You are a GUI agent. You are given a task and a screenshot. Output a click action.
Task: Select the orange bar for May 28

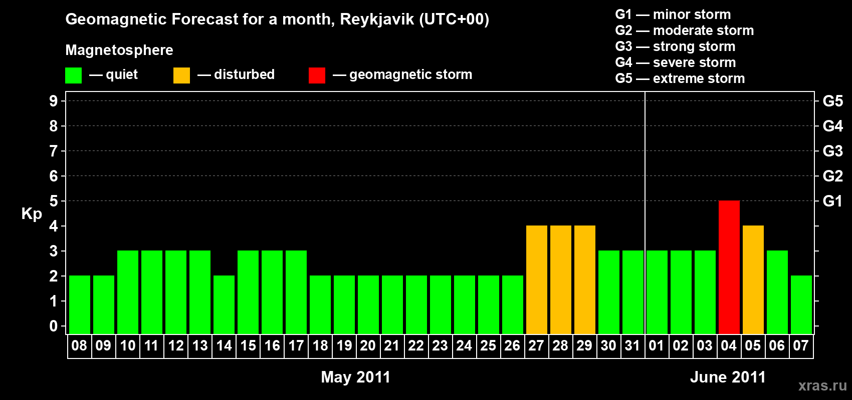561,279
